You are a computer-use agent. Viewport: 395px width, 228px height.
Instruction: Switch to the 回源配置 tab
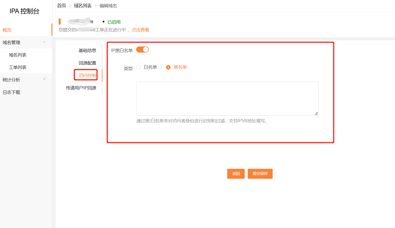click(87, 63)
